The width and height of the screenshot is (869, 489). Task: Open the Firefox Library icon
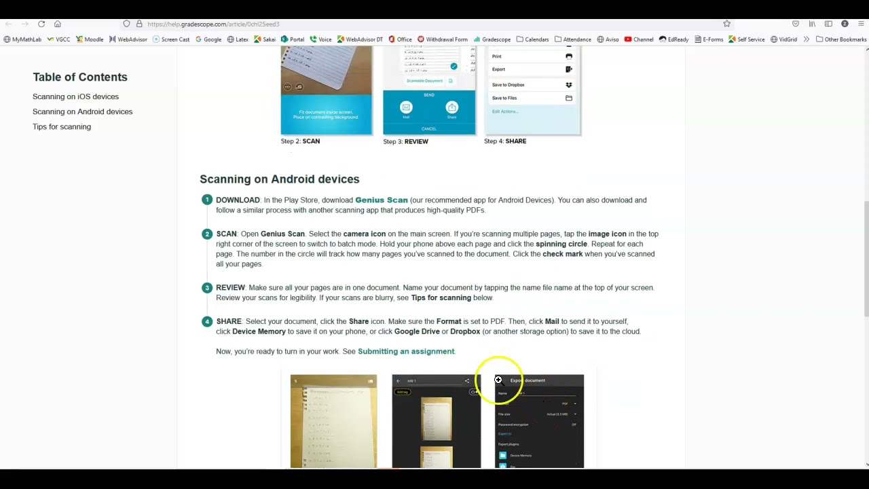pos(812,24)
